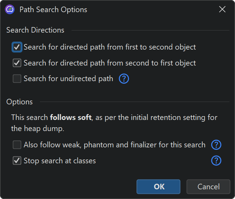The image size is (235, 199).
Task: Click the bold 'follows soft' text
Action: point(70,118)
